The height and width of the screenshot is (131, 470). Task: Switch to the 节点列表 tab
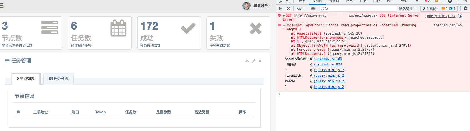tap(26, 79)
